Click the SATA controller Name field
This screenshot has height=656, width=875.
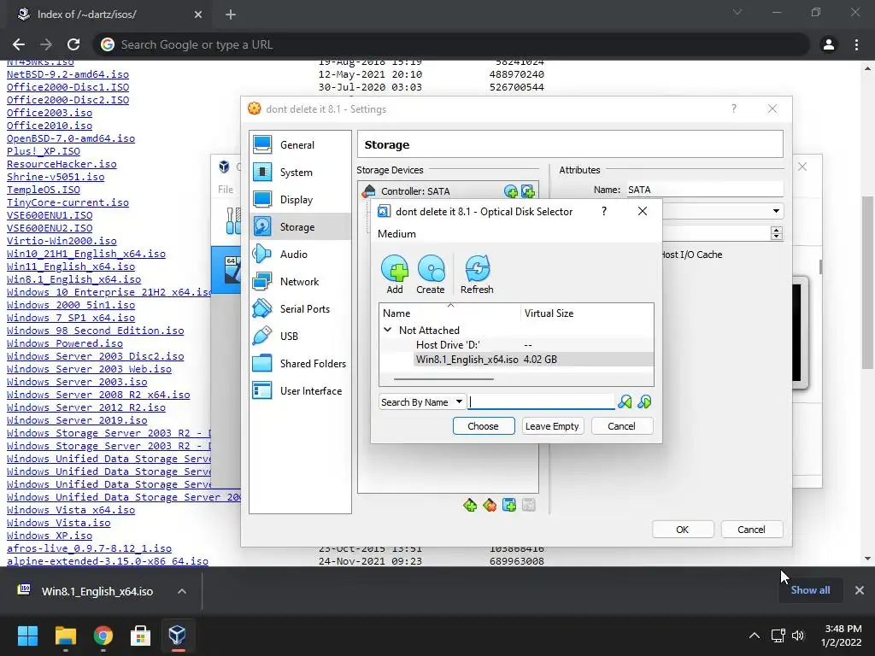tap(705, 190)
